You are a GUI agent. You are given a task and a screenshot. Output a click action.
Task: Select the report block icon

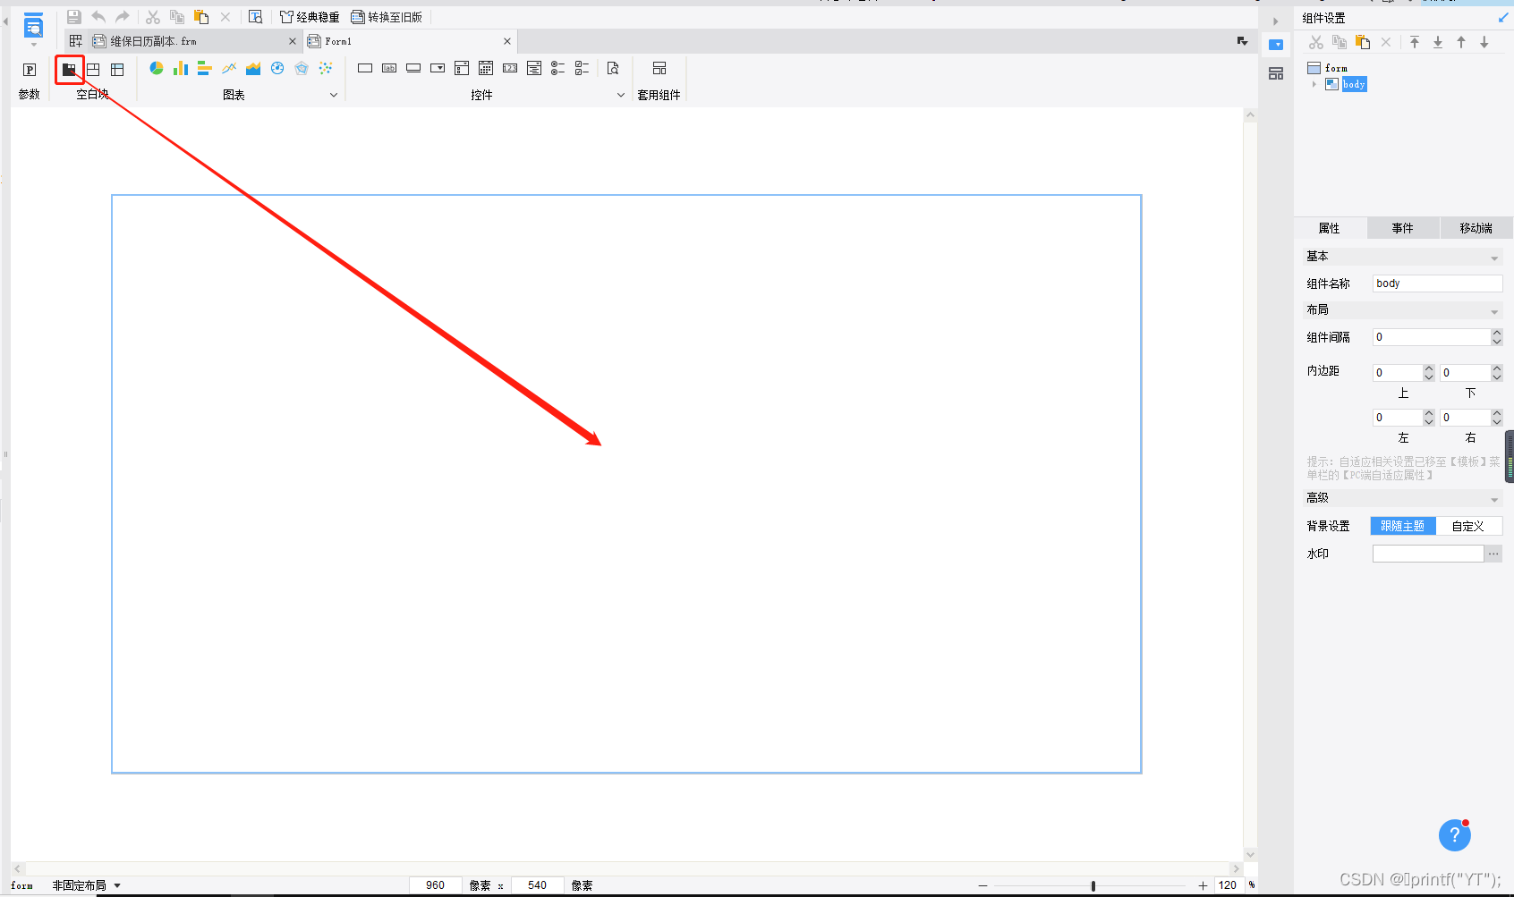tap(117, 69)
